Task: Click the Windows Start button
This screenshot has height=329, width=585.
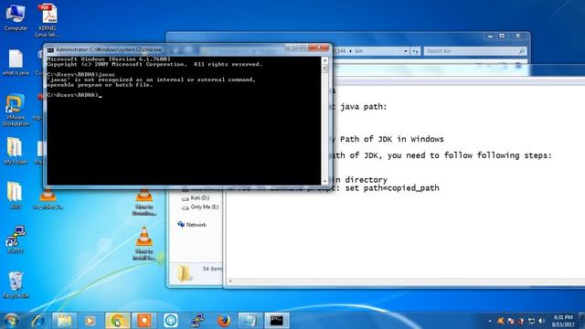Action: coord(11,321)
